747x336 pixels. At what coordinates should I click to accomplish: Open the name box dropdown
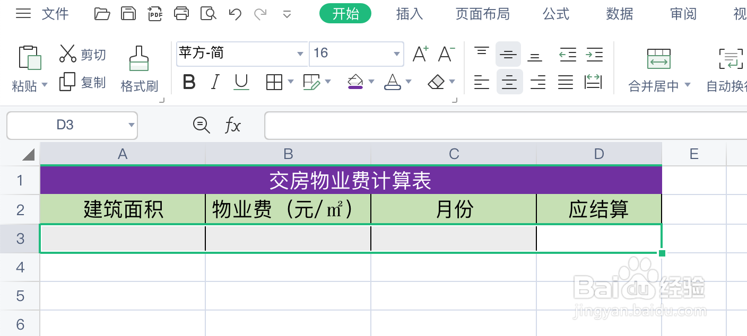point(132,125)
